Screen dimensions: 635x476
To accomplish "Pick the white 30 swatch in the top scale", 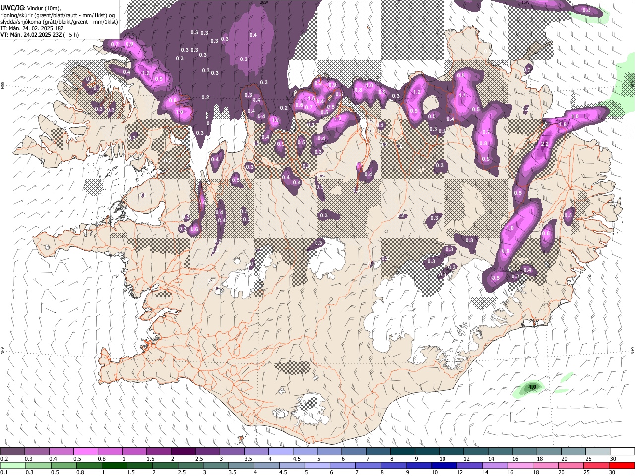I will pyautogui.click(x=622, y=451).
